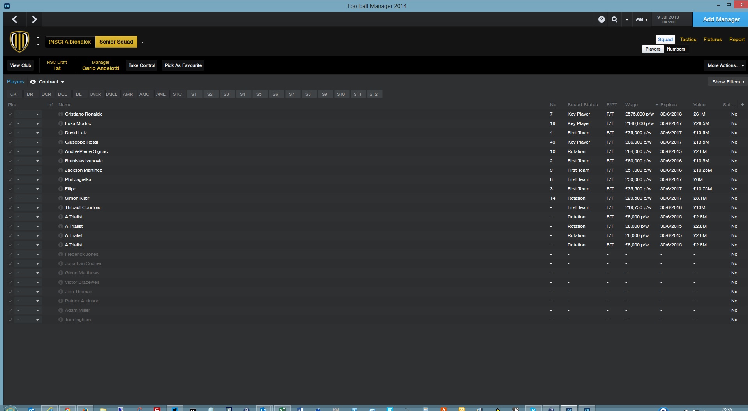748x411 pixels.
Task: Open info icon for Thibaut Courtois
Action: 61,207
